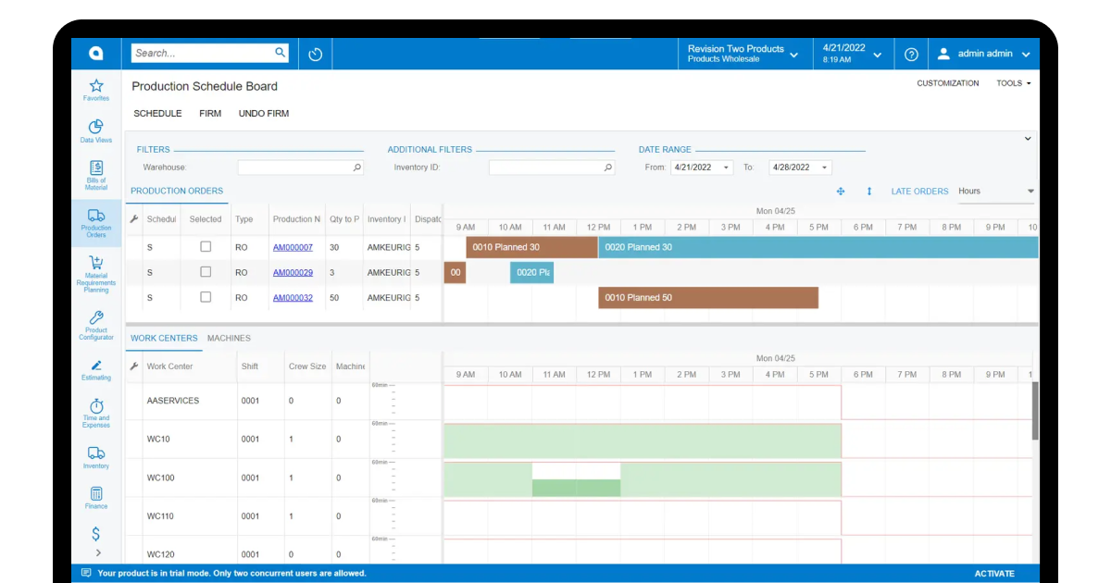Screen dimensions: 1111x583
Task: Select the Work Centers tab
Action: click(164, 339)
